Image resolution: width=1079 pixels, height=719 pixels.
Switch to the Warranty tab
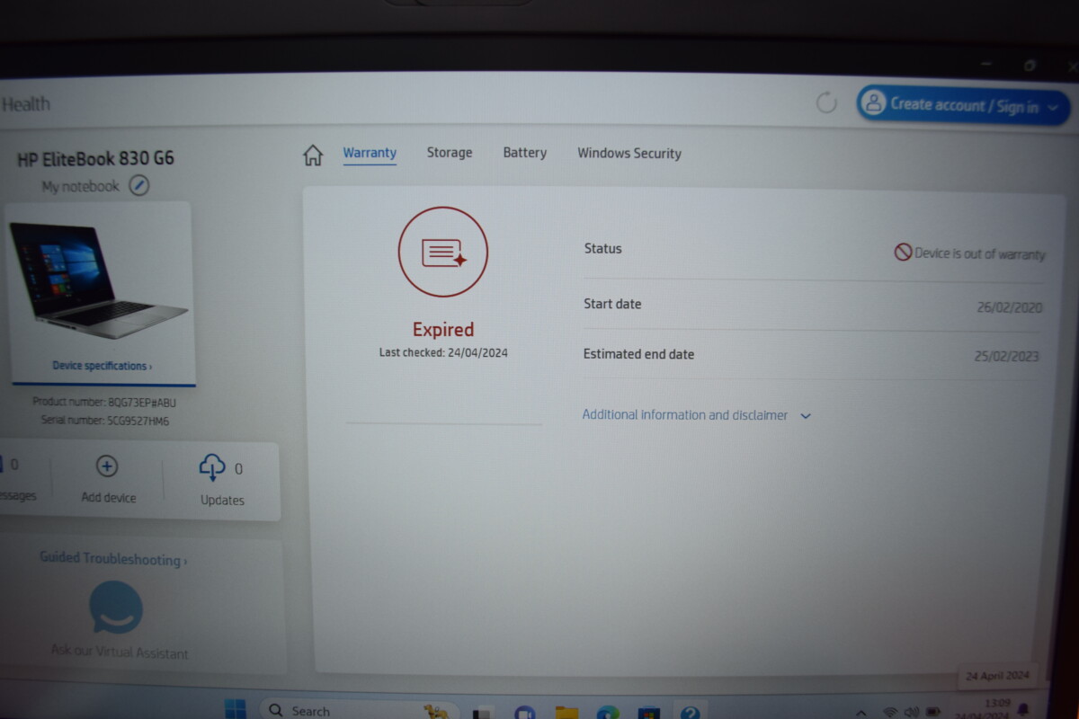(370, 153)
